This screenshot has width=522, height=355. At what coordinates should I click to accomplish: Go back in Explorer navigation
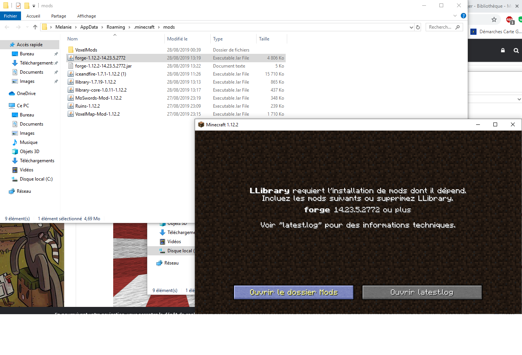(7, 27)
